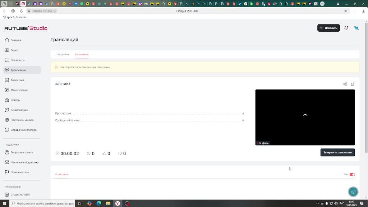Open the channel avatar menu
368x207 pixels.
(x=356, y=28)
